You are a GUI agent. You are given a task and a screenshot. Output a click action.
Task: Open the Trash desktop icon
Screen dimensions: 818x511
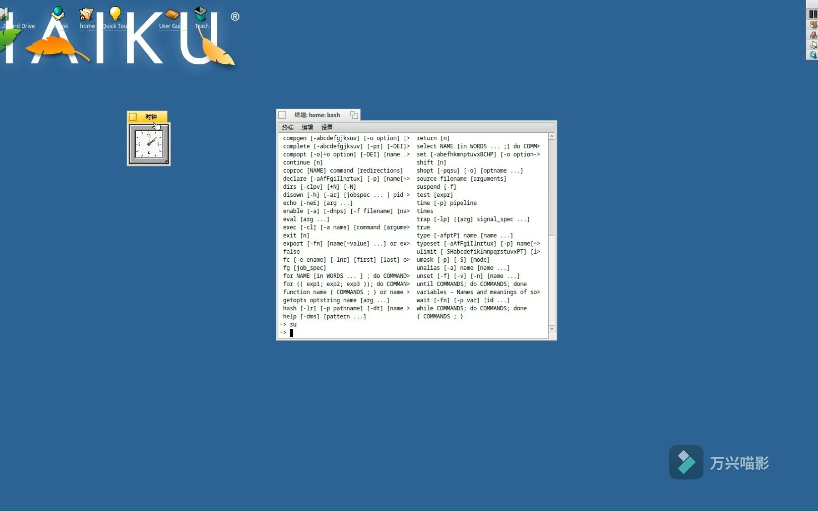tap(201, 14)
